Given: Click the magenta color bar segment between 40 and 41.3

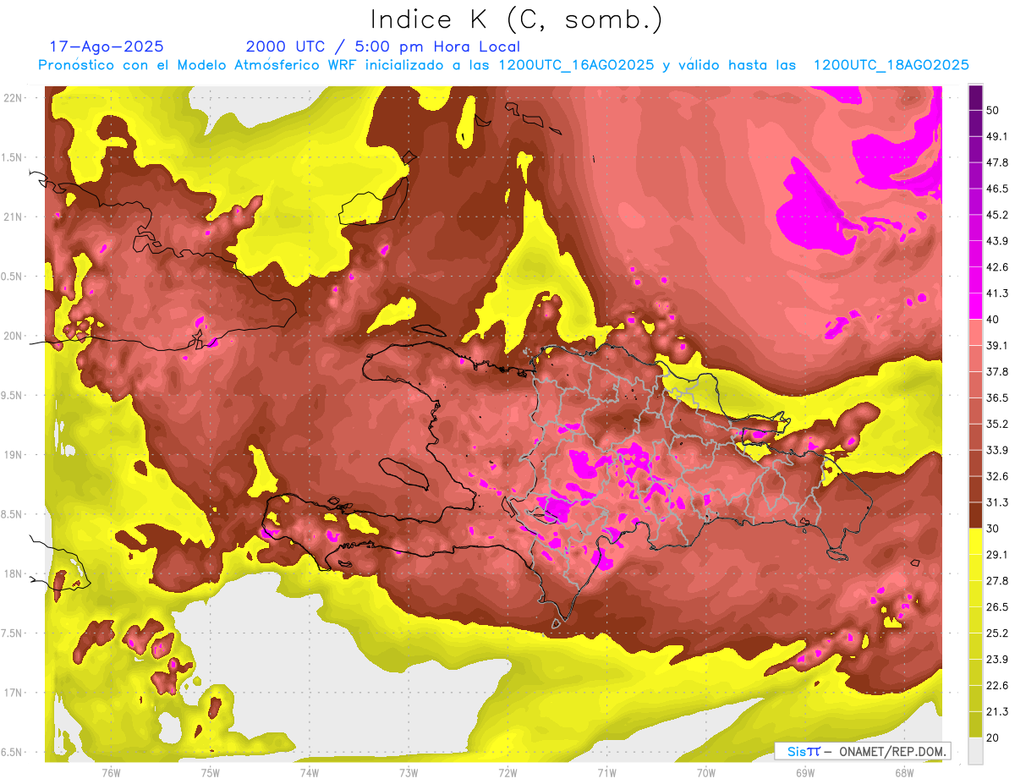Looking at the screenshot, I should click(975, 306).
